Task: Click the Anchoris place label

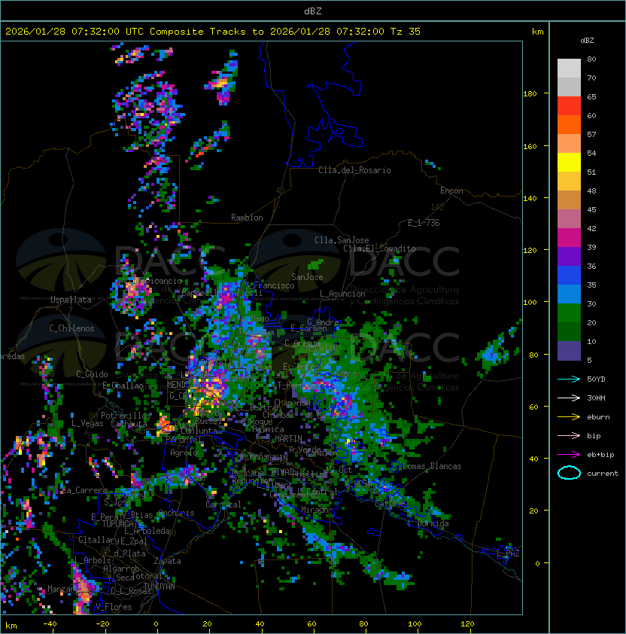Action: tap(176, 513)
